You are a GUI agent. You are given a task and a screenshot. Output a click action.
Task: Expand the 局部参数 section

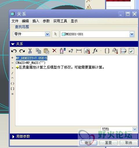click(13, 136)
